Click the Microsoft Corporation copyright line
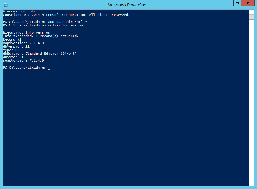Viewport: 257px width, 189px height. [x=66, y=15]
